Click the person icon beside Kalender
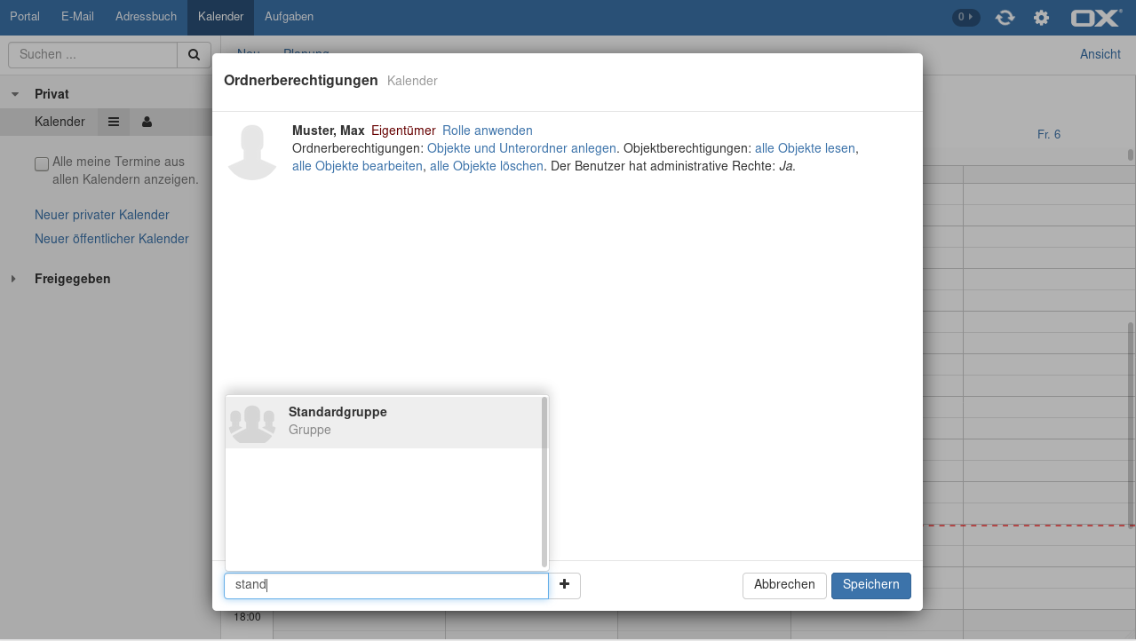This screenshot has width=1136, height=641. pos(147,122)
